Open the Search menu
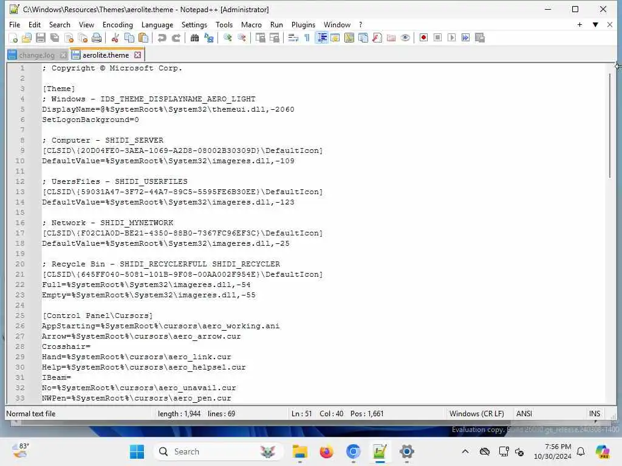 coord(60,24)
